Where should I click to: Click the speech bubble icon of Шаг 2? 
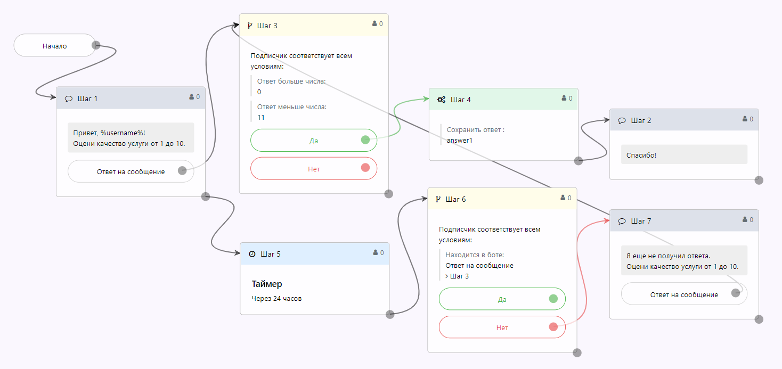click(622, 121)
